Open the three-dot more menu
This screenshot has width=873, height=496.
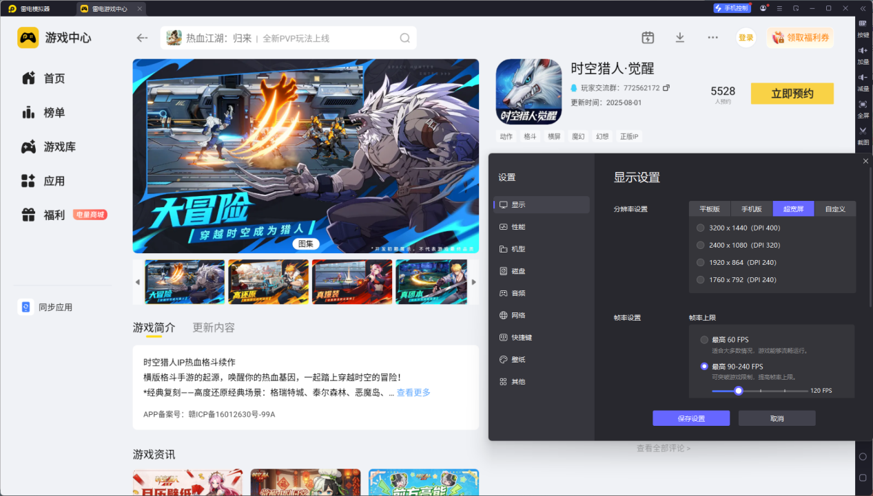pyautogui.click(x=713, y=38)
